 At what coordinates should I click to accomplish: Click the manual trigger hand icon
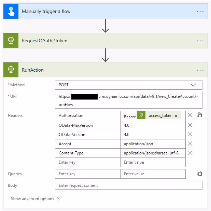coord(11,11)
